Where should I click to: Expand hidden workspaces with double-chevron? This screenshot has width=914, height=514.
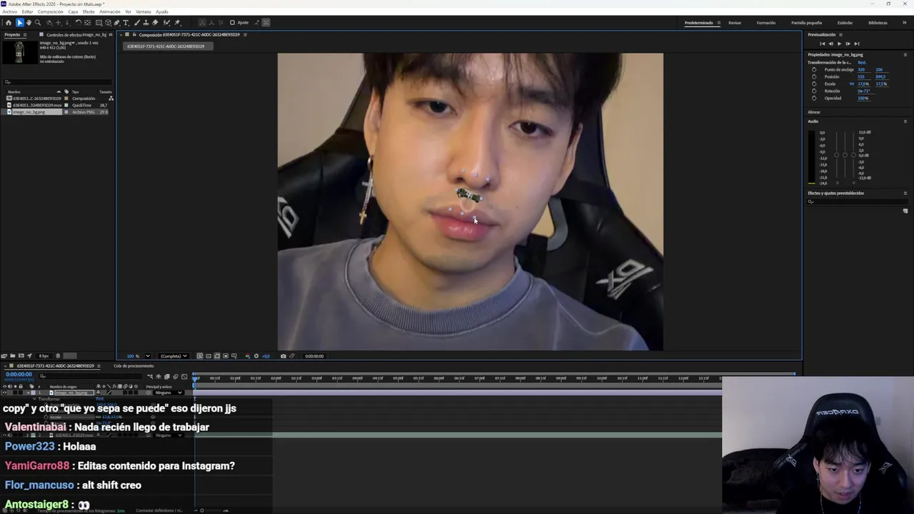click(x=905, y=23)
